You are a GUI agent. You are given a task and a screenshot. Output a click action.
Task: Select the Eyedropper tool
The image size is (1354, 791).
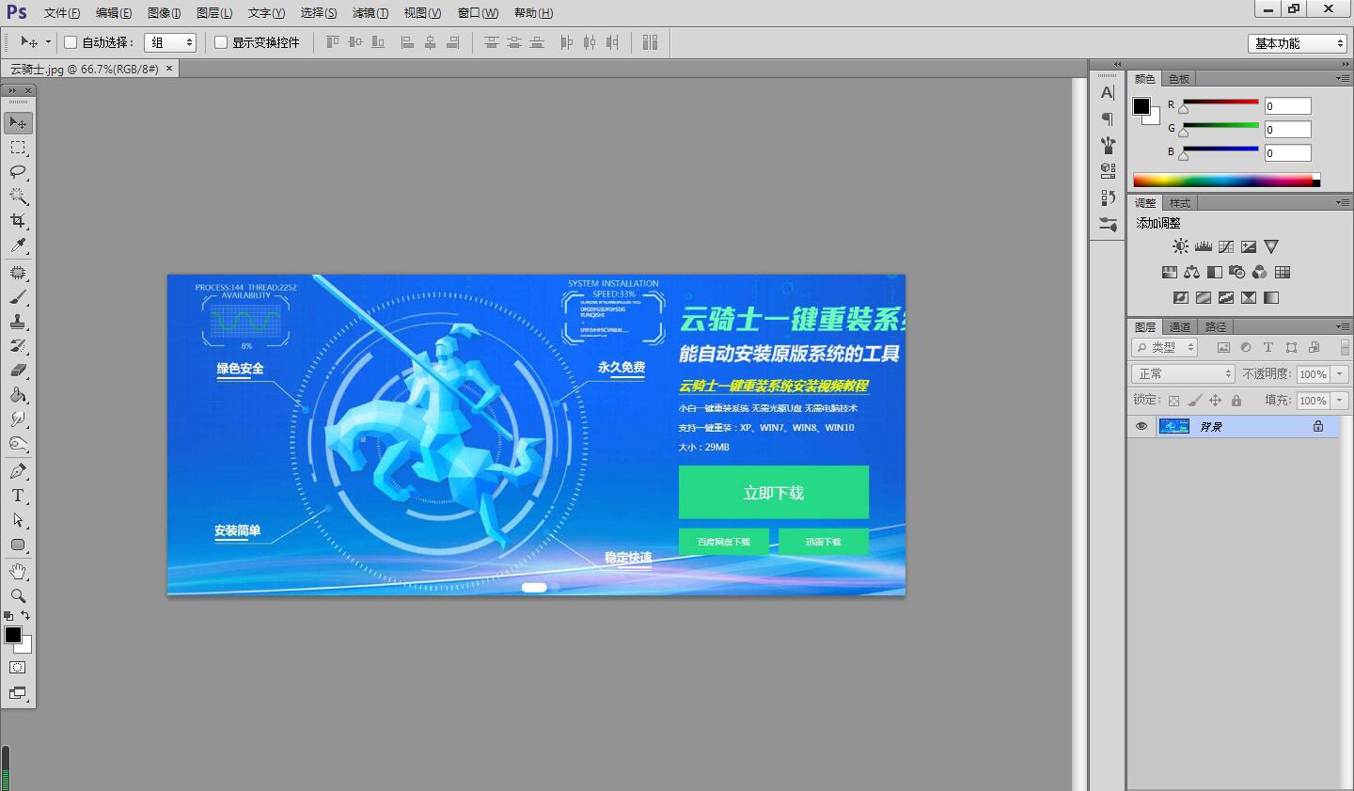click(x=18, y=245)
